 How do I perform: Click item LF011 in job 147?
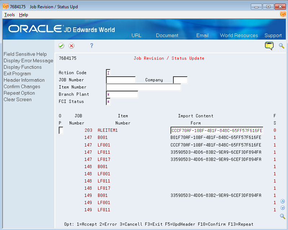tap(104, 152)
